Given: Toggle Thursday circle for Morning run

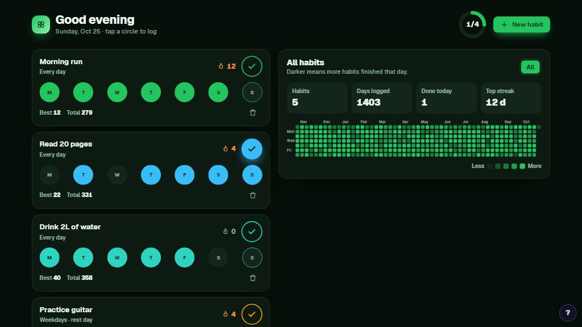Looking at the screenshot, I should 151,93.
